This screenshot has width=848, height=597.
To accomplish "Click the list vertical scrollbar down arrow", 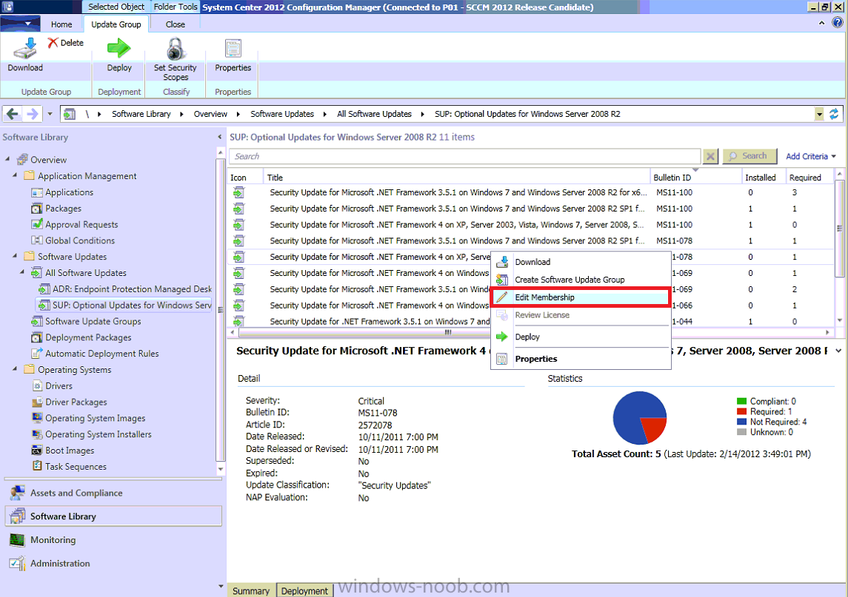I will (x=839, y=320).
